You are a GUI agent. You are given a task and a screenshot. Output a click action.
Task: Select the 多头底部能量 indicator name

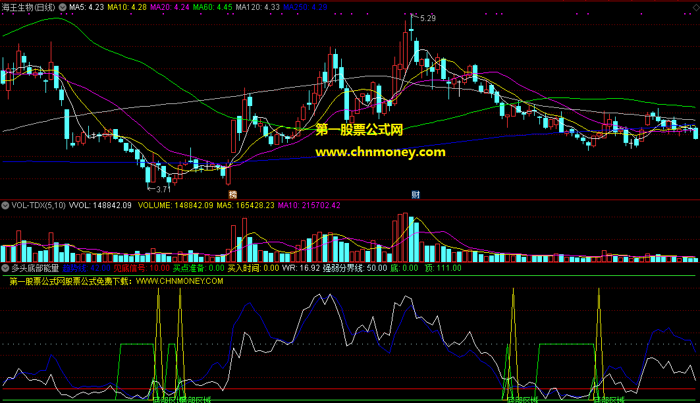35,268
